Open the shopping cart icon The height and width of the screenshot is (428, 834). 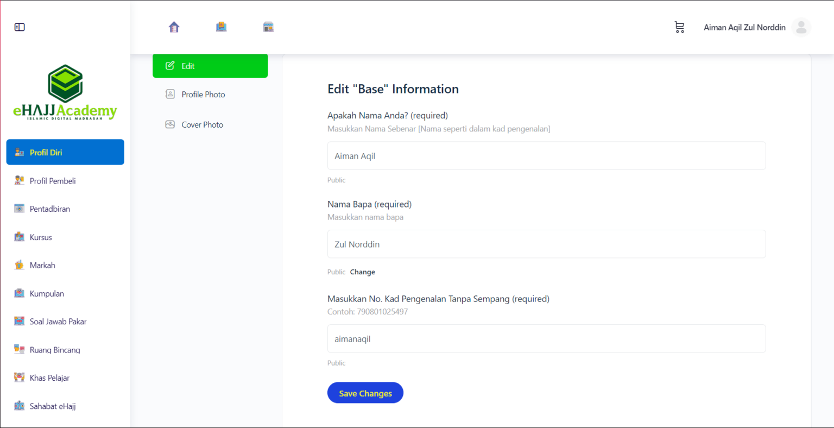[679, 27]
